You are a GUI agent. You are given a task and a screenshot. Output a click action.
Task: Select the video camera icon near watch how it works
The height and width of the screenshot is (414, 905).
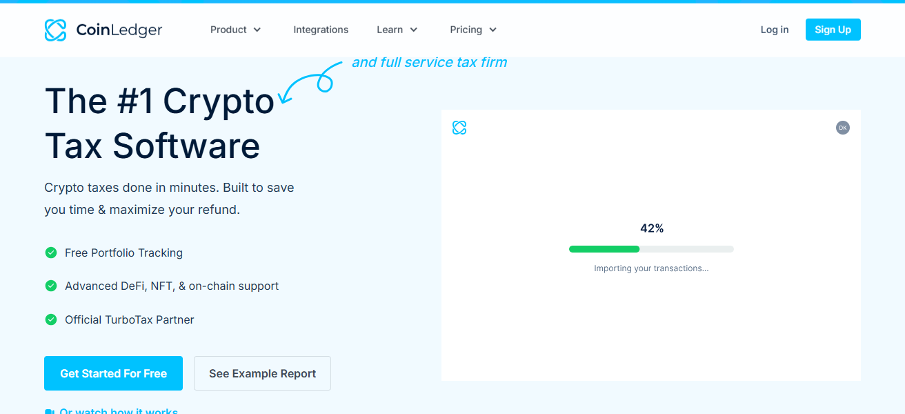click(x=49, y=411)
